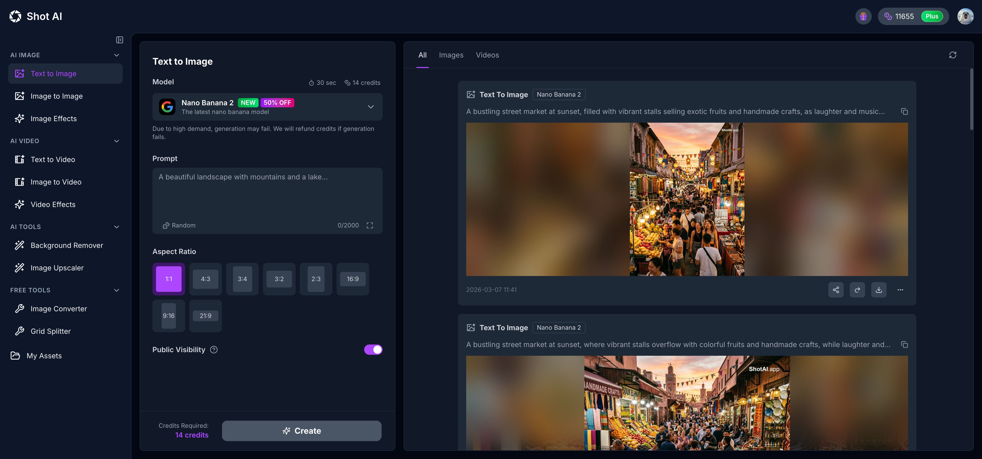Download the sunset street market image
The height and width of the screenshot is (459, 982).
(x=879, y=290)
